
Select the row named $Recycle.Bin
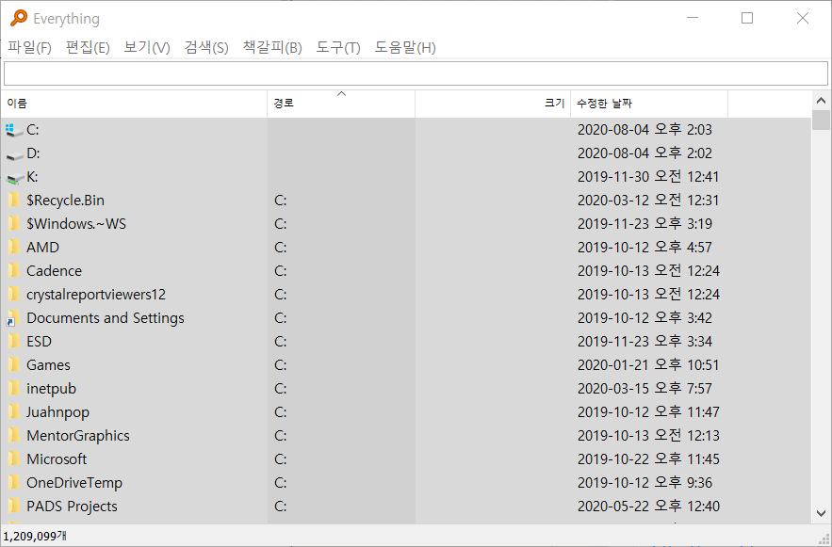tap(406, 201)
